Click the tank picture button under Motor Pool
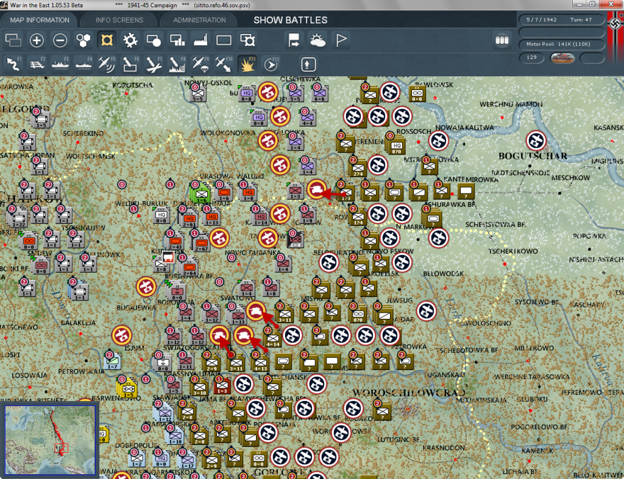Screen dimensions: 624x479 tap(562, 58)
